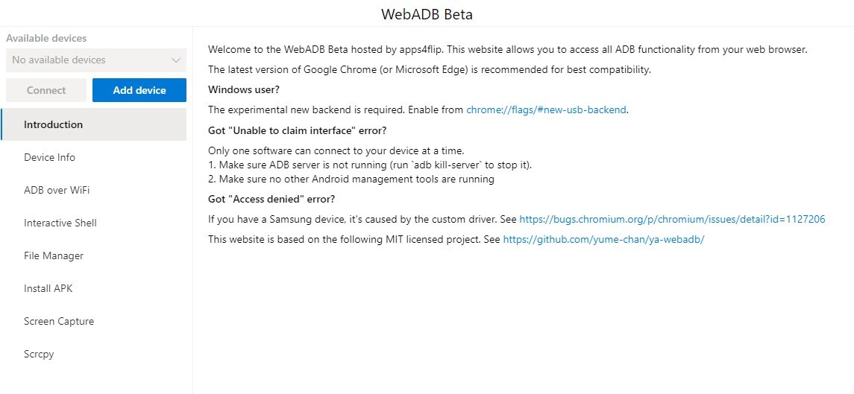Image resolution: width=854 pixels, height=394 pixels.
Task: Click the 'Windows user?' heading
Action: (x=244, y=89)
